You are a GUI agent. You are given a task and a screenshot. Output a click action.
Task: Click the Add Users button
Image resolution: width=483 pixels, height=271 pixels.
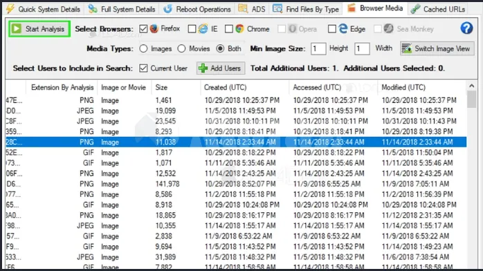tap(221, 68)
